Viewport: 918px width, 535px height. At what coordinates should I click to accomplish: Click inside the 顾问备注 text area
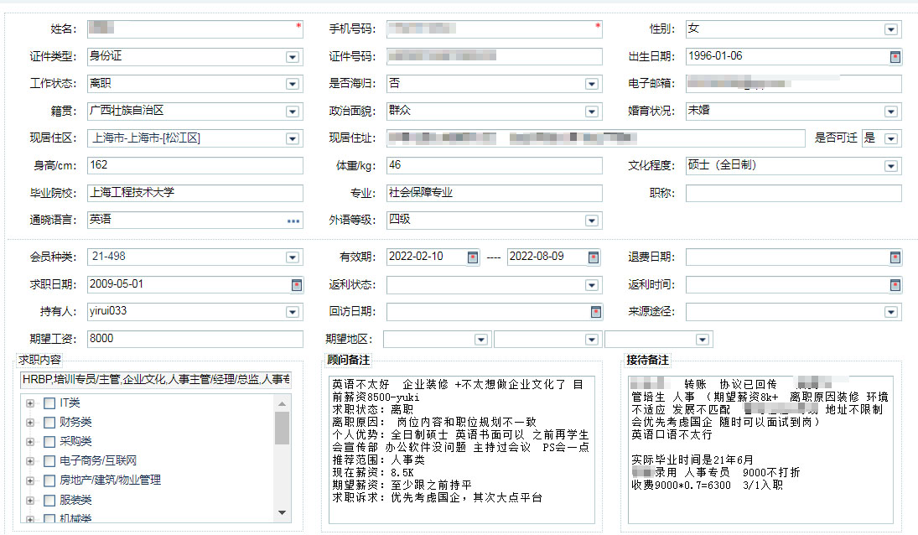tap(461, 449)
